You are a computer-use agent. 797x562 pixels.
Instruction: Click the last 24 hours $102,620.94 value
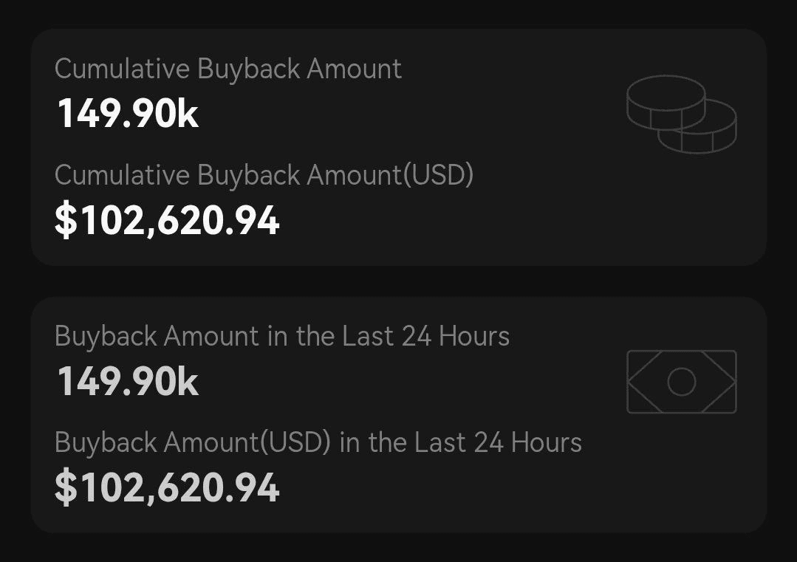(168, 488)
